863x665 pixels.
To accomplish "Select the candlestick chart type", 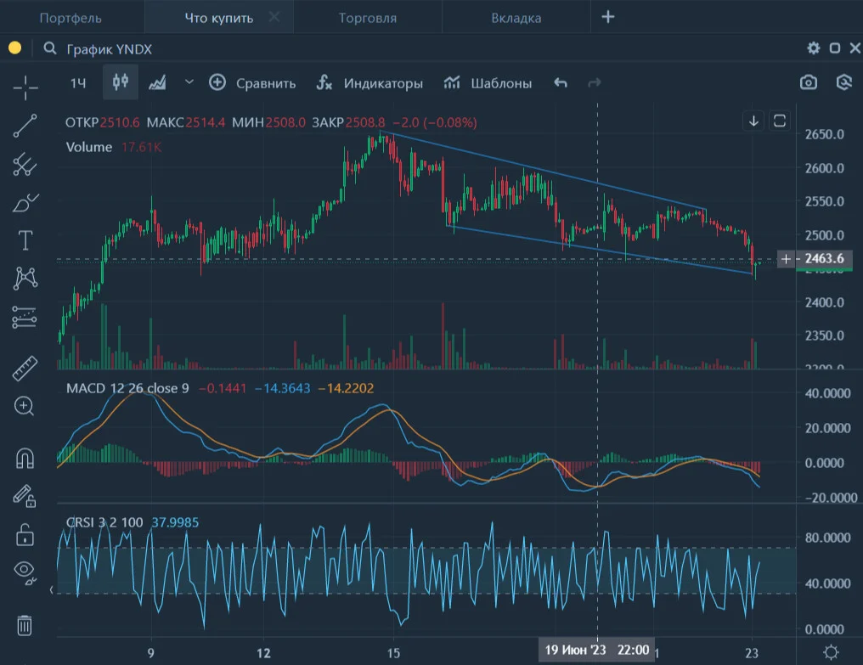I will point(121,82).
